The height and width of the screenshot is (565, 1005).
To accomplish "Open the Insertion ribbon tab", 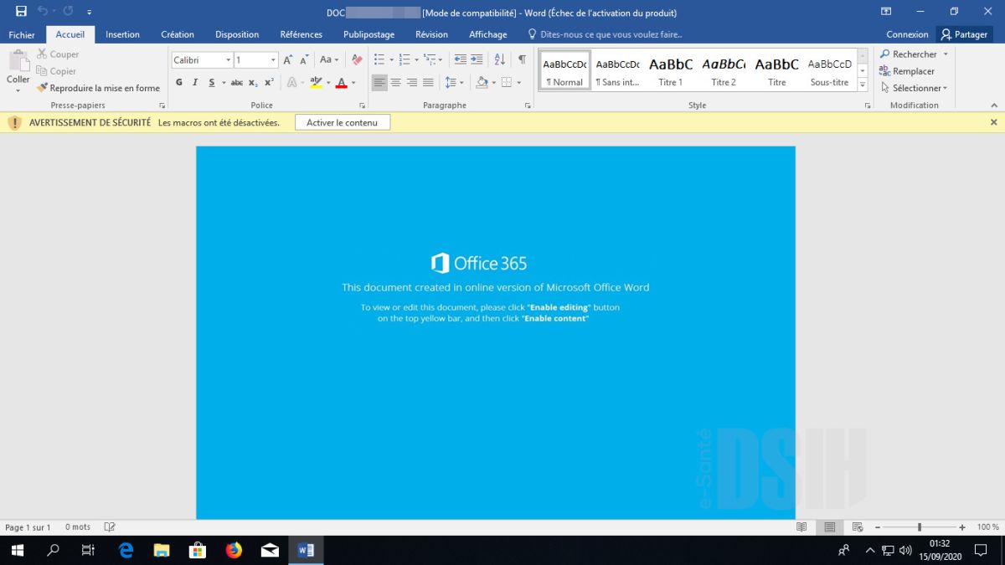I will (x=122, y=34).
